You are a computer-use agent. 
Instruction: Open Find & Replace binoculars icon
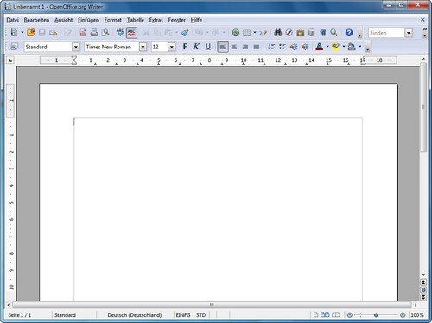278,33
